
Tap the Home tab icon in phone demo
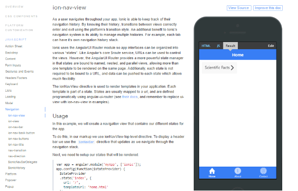pyautogui.click(x=212, y=171)
